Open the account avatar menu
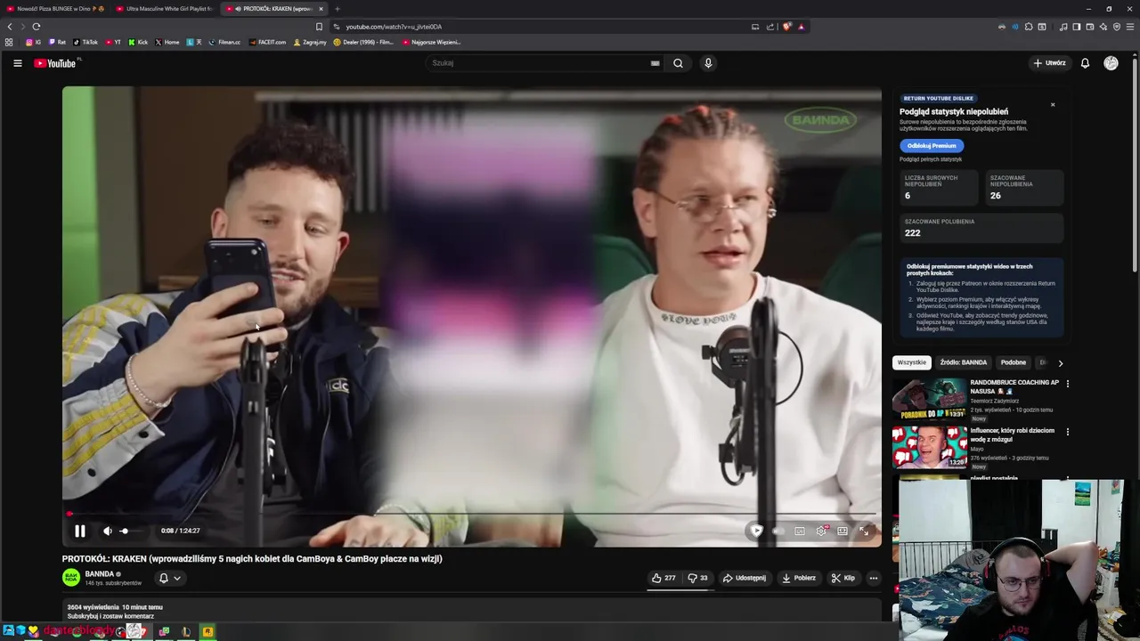1140x641 pixels. click(x=1111, y=63)
